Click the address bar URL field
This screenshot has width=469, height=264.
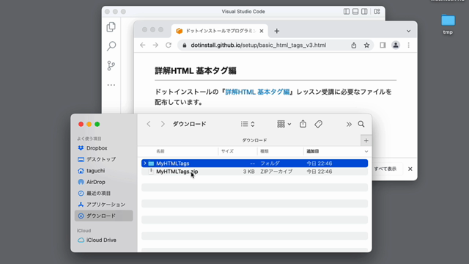[x=259, y=45]
